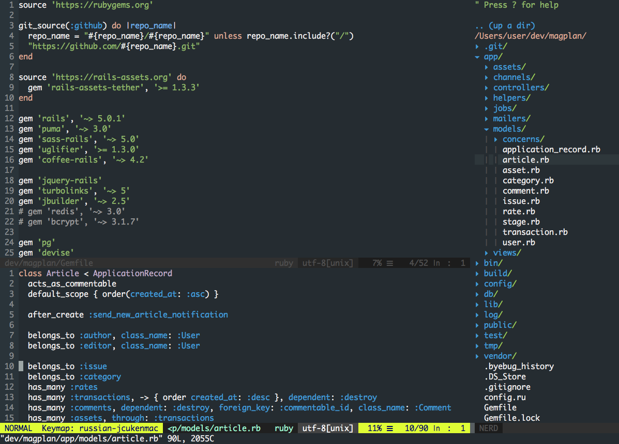This screenshot has width=619, height=444.
Task: Select transaction.rb in the models folder
Action: tap(535, 232)
